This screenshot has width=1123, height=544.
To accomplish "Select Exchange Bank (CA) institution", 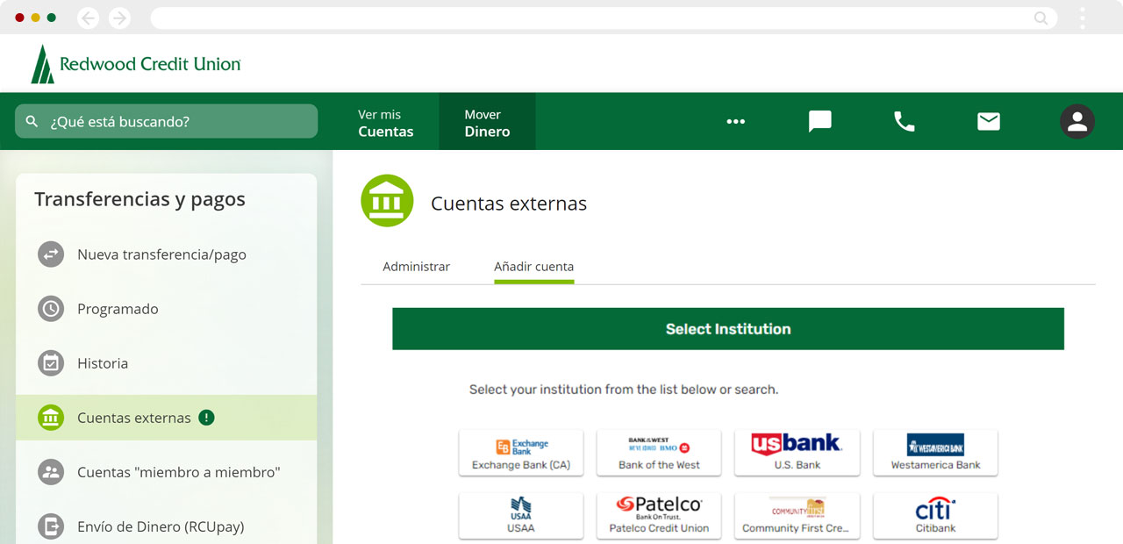I will 521,453.
